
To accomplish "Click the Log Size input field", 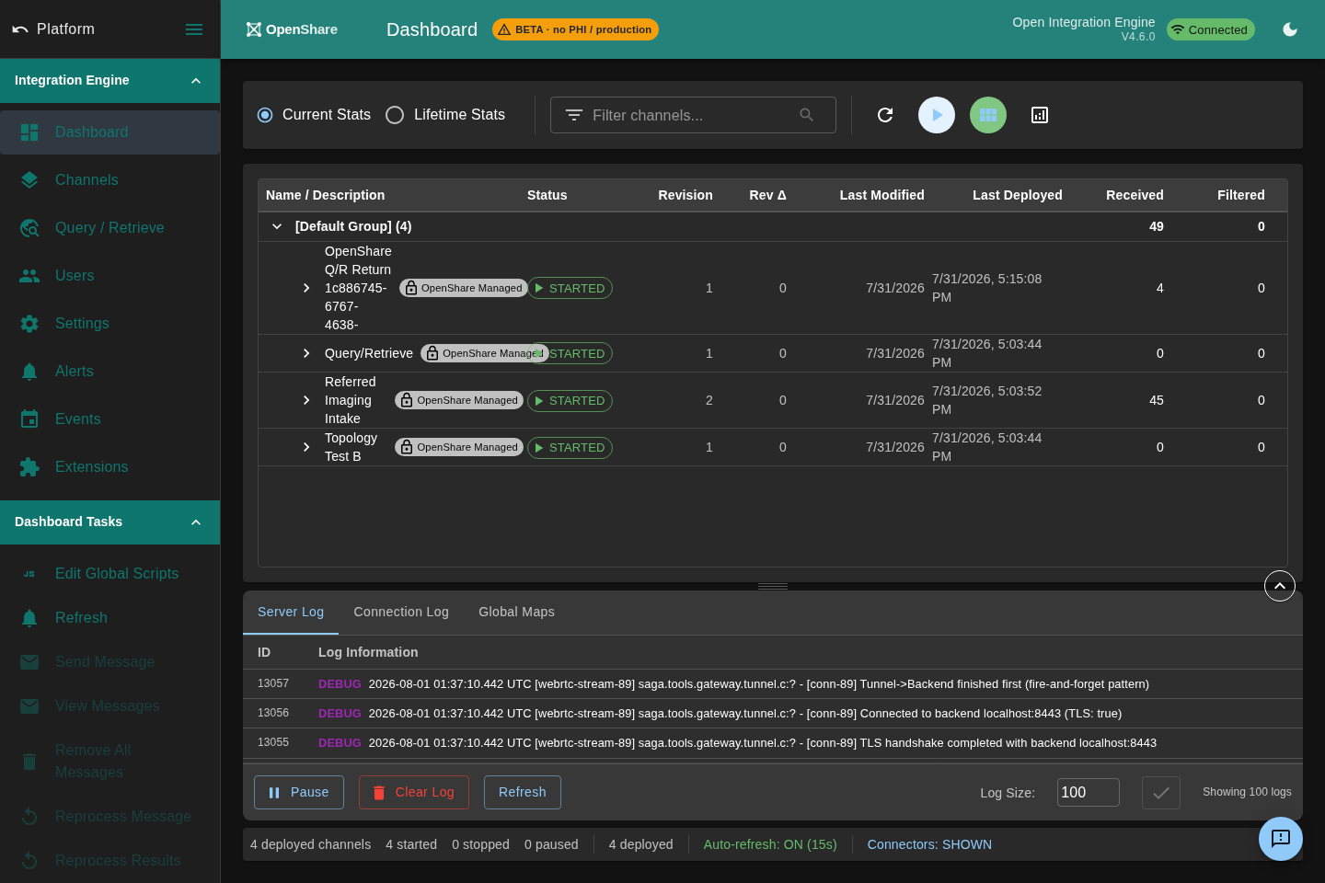I will tap(1089, 793).
